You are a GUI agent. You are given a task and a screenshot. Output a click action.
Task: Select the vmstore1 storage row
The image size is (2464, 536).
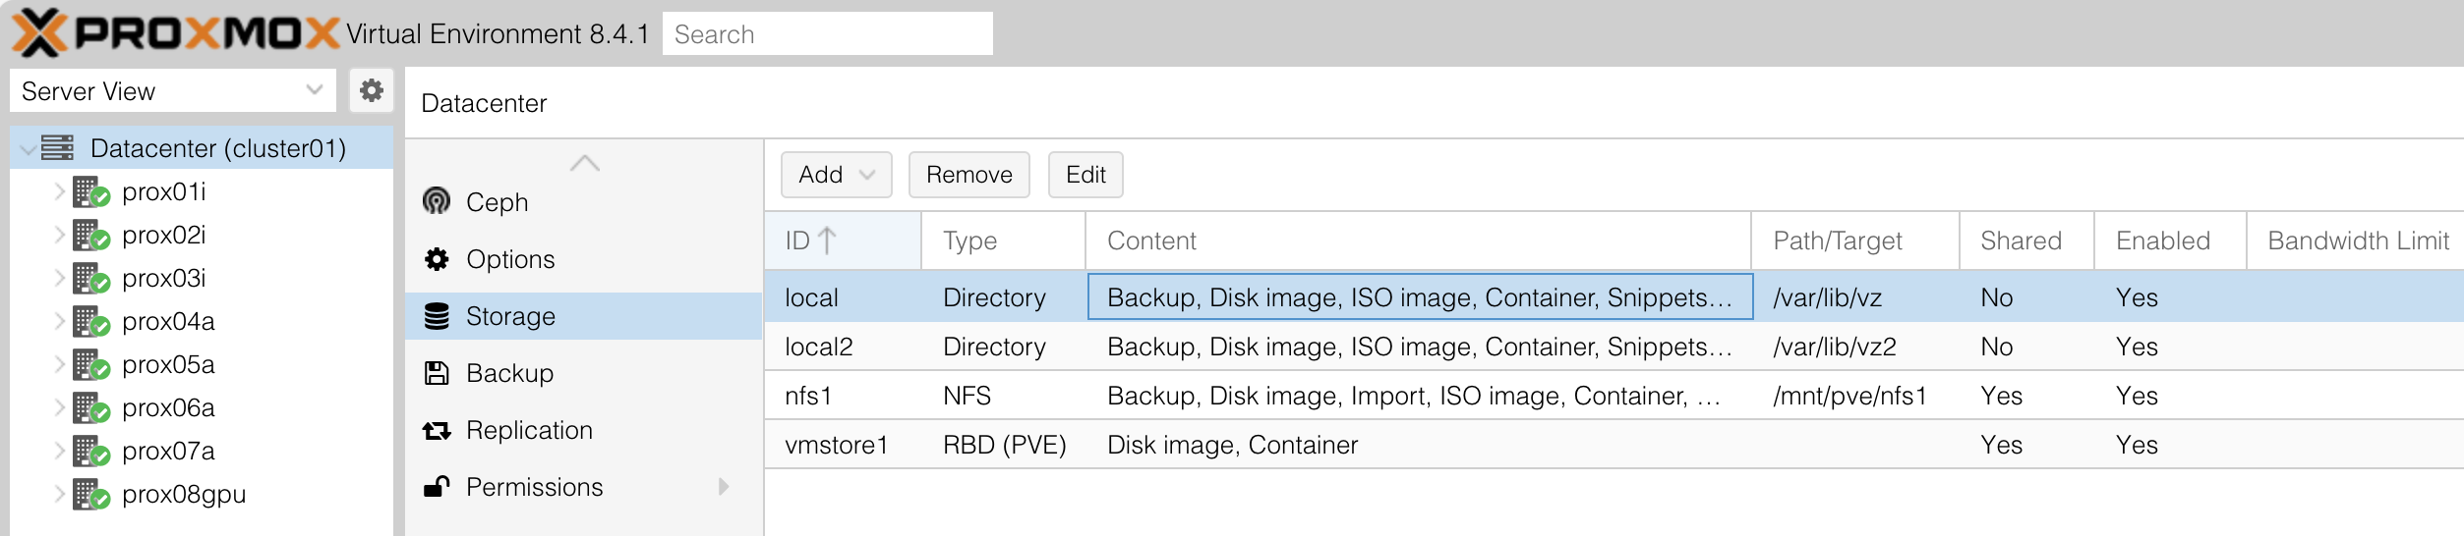(x=1613, y=445)
